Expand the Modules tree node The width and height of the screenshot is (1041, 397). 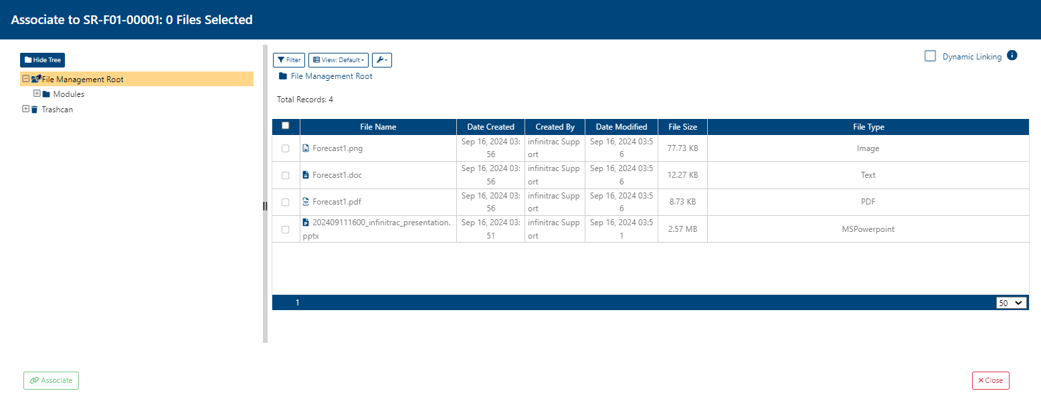[x=37, y=94]
